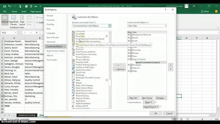Select the Right Brace command
Viewport: 220px width, 124px height.
click(x=80, y=101)
